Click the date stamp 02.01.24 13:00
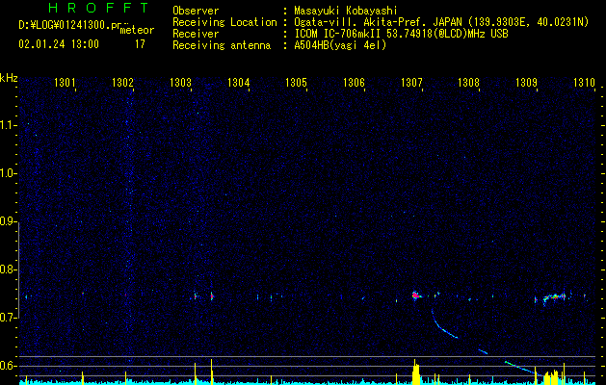 pyautogui.click(x=59, y=44)
